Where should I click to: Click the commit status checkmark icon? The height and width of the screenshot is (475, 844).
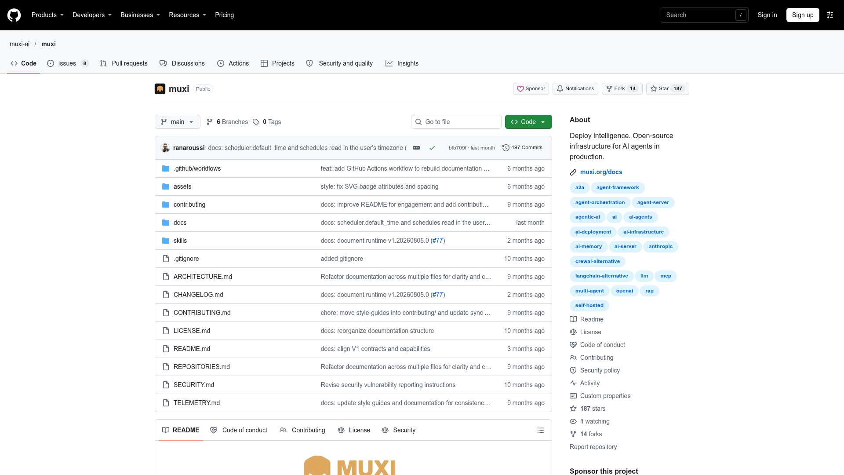coord(432,148)
